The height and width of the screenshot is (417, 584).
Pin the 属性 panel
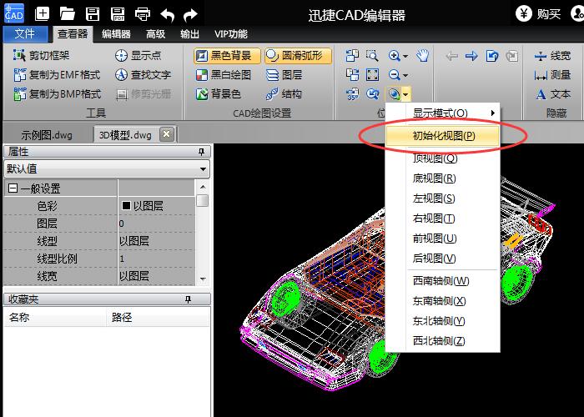pos(202,152)
